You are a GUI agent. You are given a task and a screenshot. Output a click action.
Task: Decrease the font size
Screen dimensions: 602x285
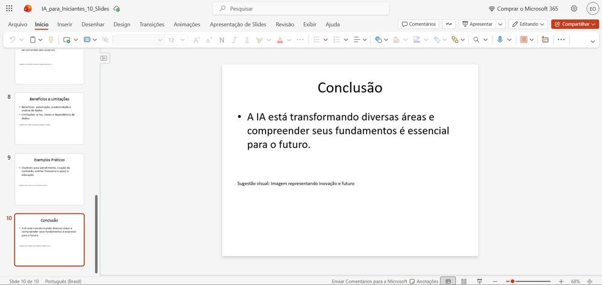(x=209, y=40)
